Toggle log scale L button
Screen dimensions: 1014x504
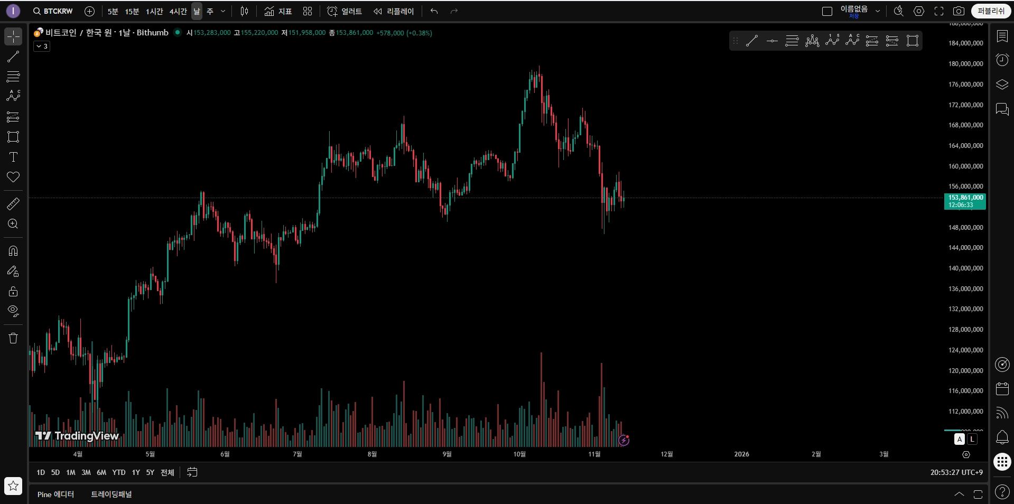point(972,440)
